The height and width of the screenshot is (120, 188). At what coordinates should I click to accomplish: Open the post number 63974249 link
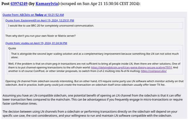(19, 4)
